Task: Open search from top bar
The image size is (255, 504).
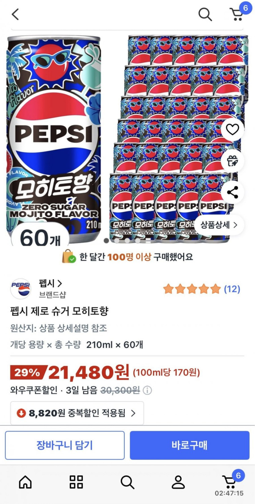Action: click(x=205, y=14)
